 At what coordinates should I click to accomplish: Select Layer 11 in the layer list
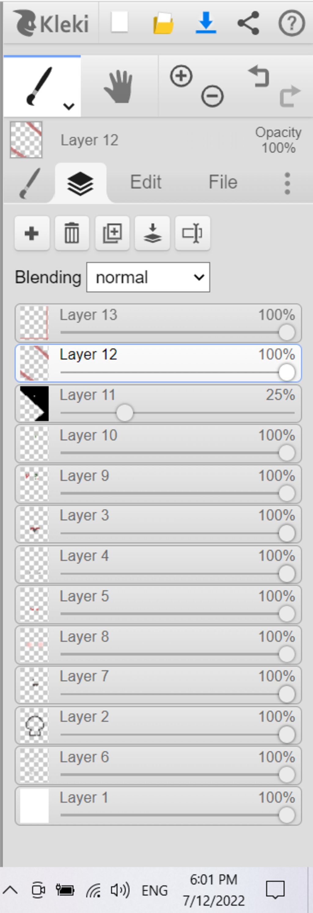click(158, 404)
